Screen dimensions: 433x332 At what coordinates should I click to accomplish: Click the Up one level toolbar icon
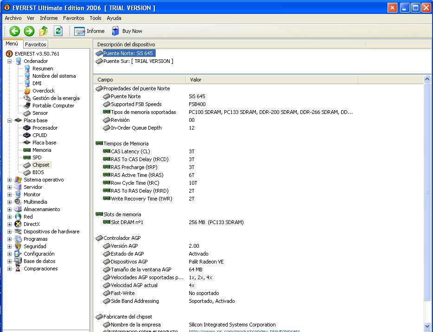click(44, 31)
